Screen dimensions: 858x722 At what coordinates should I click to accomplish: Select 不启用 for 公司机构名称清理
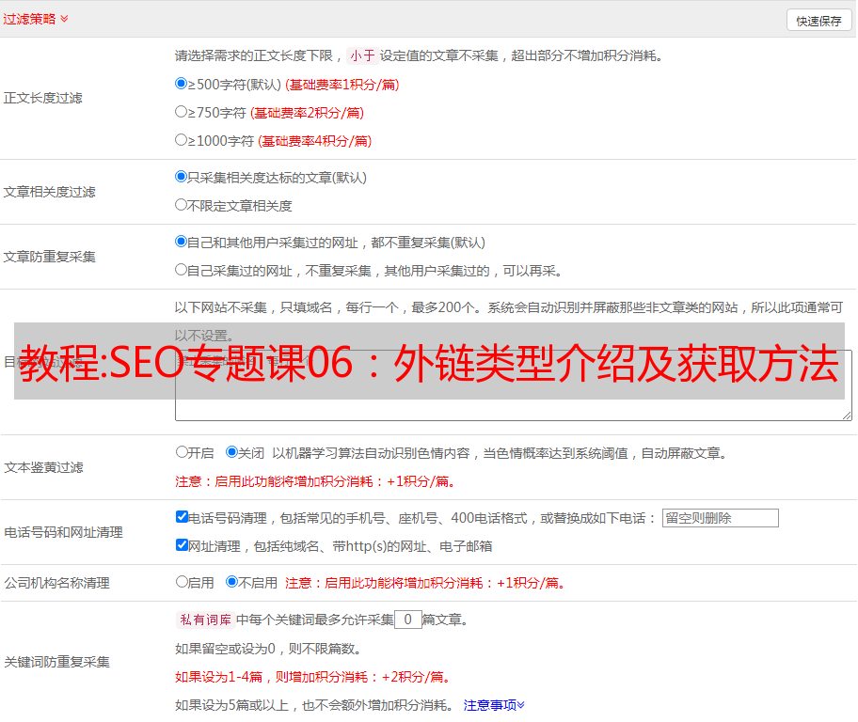[232, 582]
